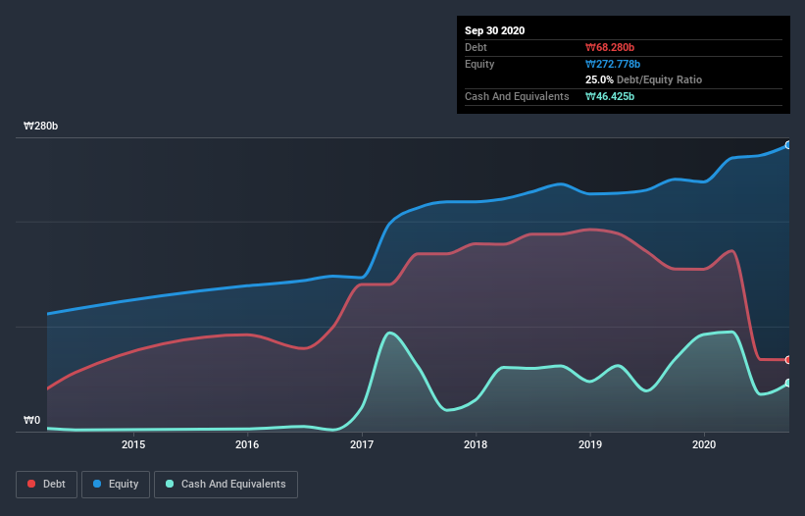Click the 2015 x-axis label
Image resolution: width=805 pixels, height=516 pixels.
[133, 444]
